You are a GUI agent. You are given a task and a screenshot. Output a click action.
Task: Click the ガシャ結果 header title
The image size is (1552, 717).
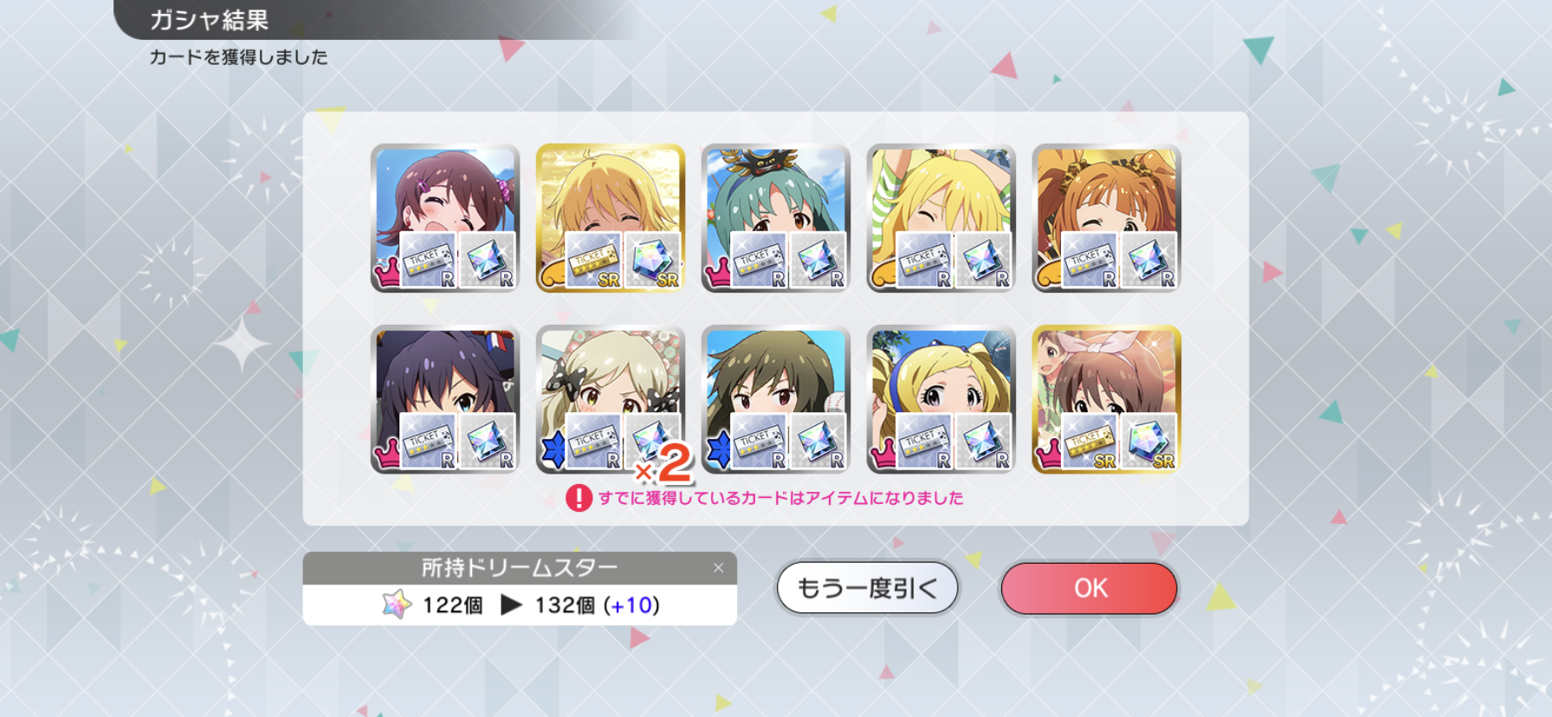210,20
